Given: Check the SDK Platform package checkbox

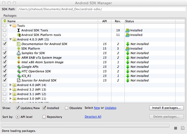Looking at the screenshot, I should (x=5, y=49).
